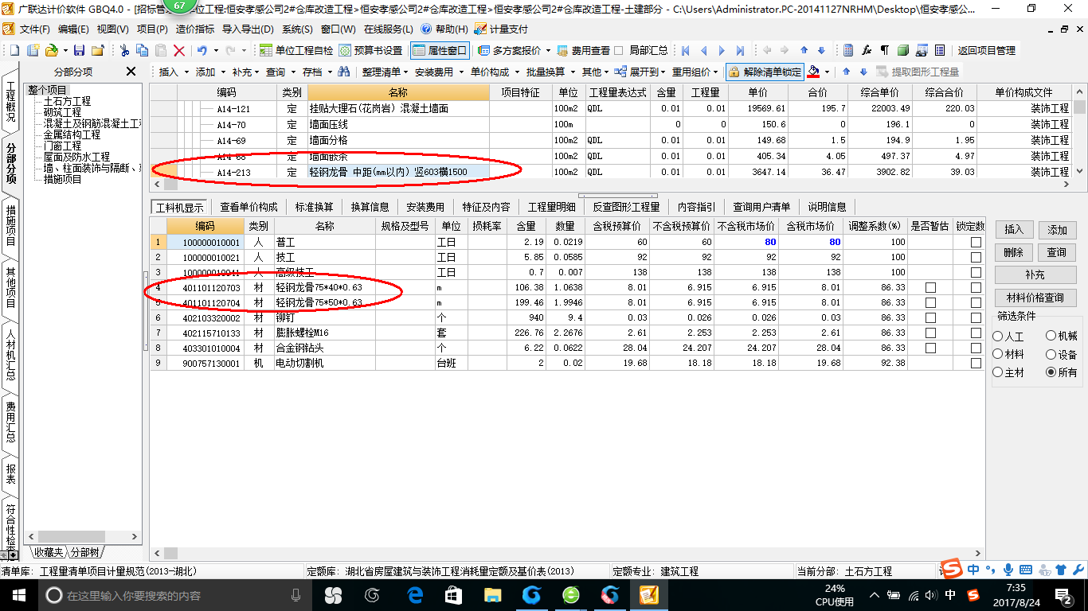Click the 材料价格查询 button
The image size is (1088, 611).
[1035, 298]
